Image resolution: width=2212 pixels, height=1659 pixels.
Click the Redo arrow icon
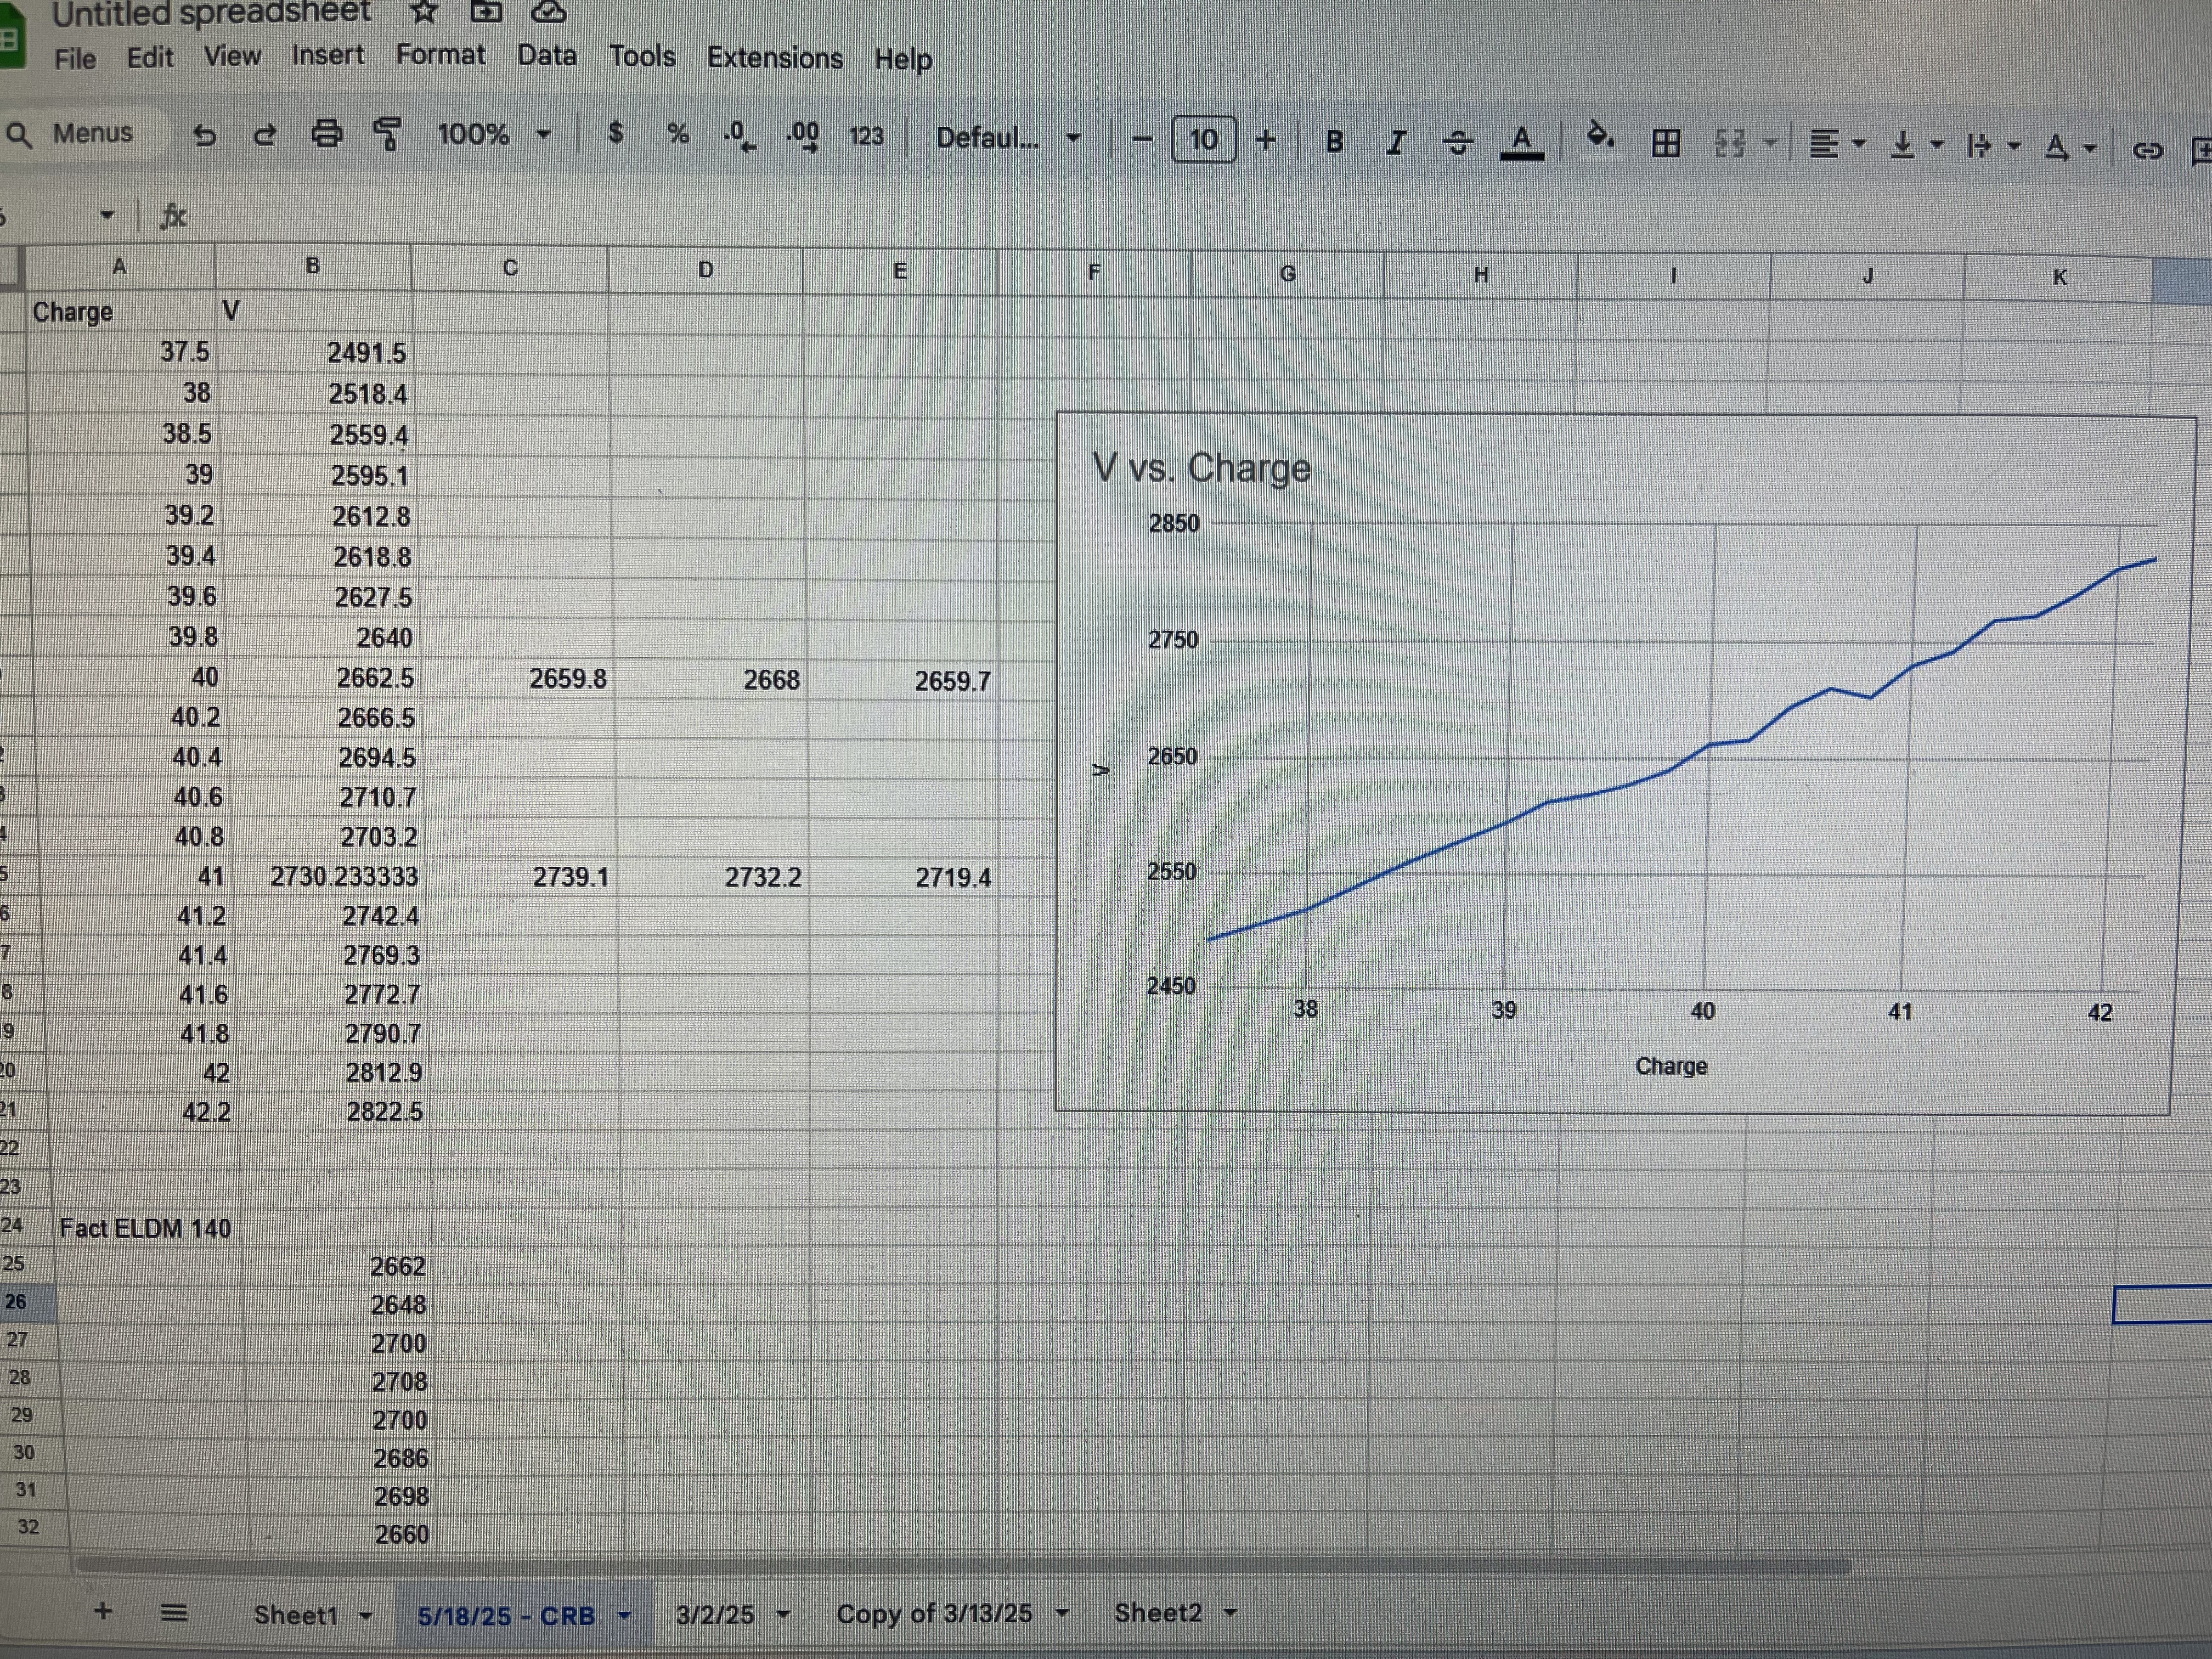265,134
